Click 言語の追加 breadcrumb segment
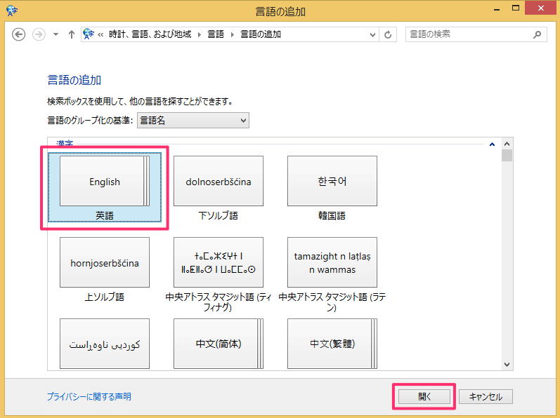 coord(261,34)
